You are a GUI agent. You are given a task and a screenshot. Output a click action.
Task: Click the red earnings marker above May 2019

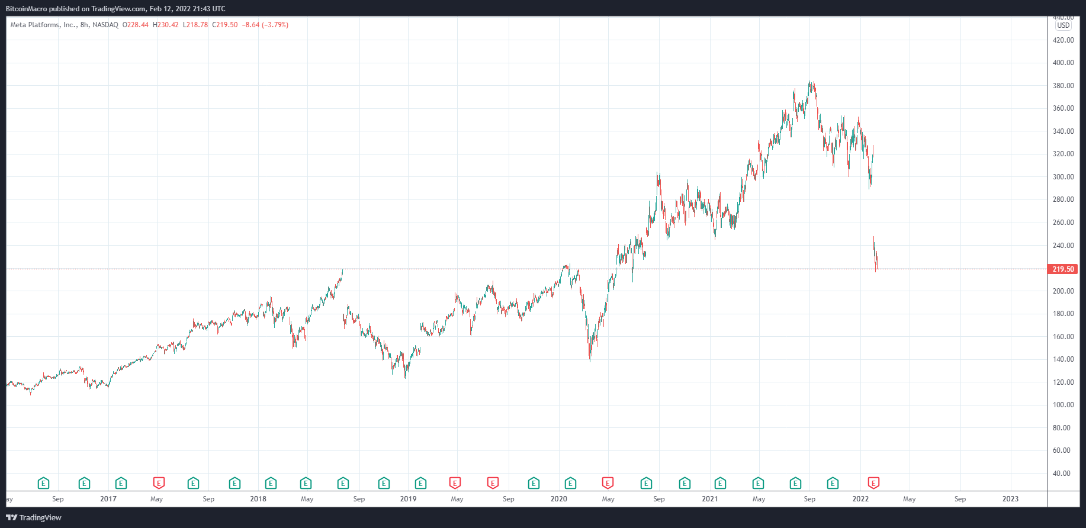[455, 483]
